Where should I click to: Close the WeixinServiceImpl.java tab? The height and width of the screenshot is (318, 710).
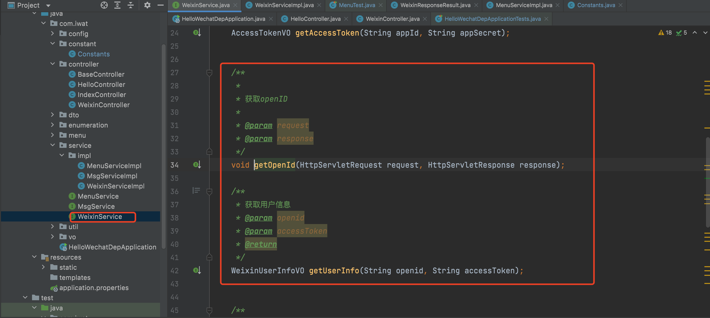(319, 5)
